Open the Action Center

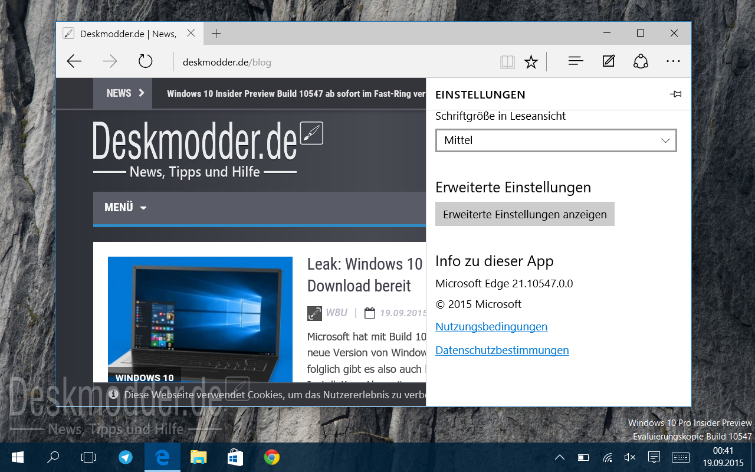coord(654,457)
